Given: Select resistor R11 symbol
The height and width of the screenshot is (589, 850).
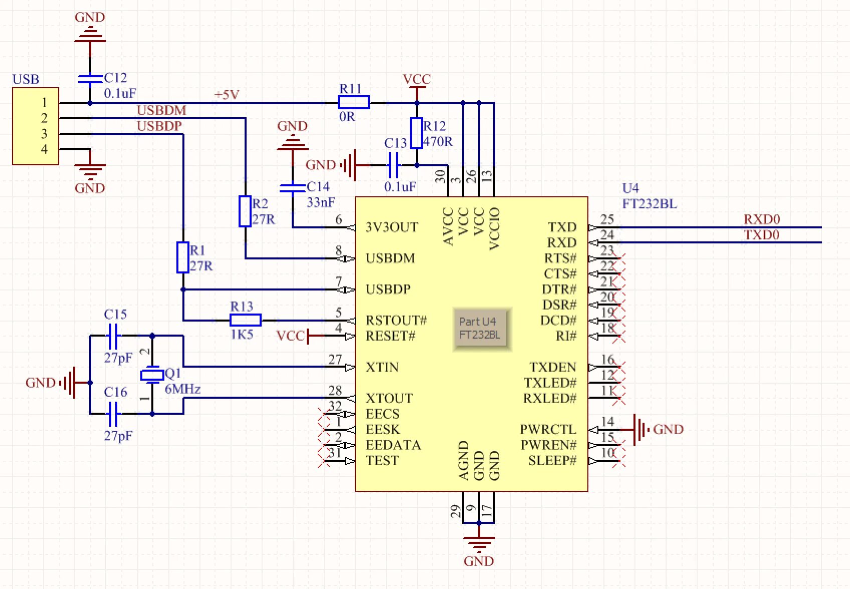Looking at the screenshot, I should click(x=354, y=102).
